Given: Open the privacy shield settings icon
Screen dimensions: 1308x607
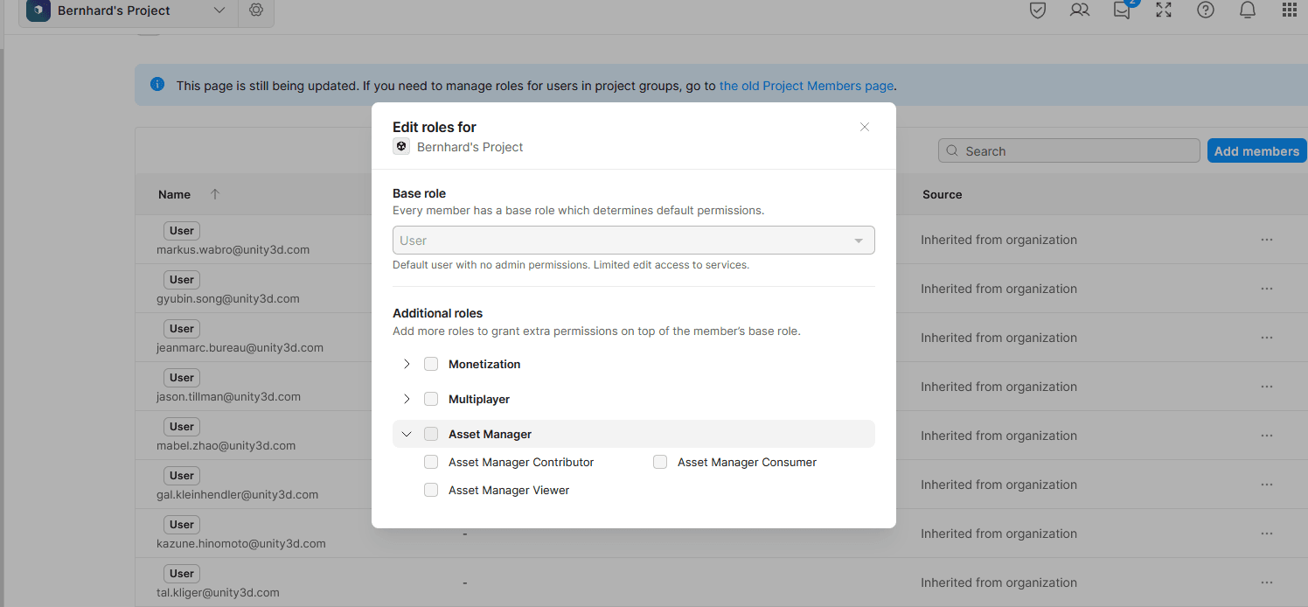Looking at the screenshot, I should coord(1037,10).
